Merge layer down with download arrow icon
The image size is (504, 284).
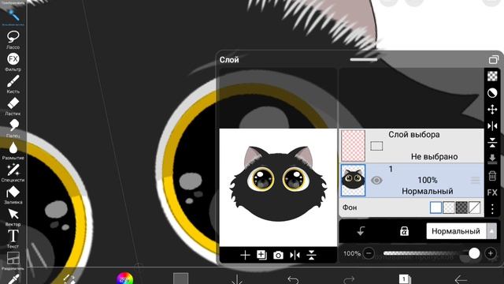point(492,159)
